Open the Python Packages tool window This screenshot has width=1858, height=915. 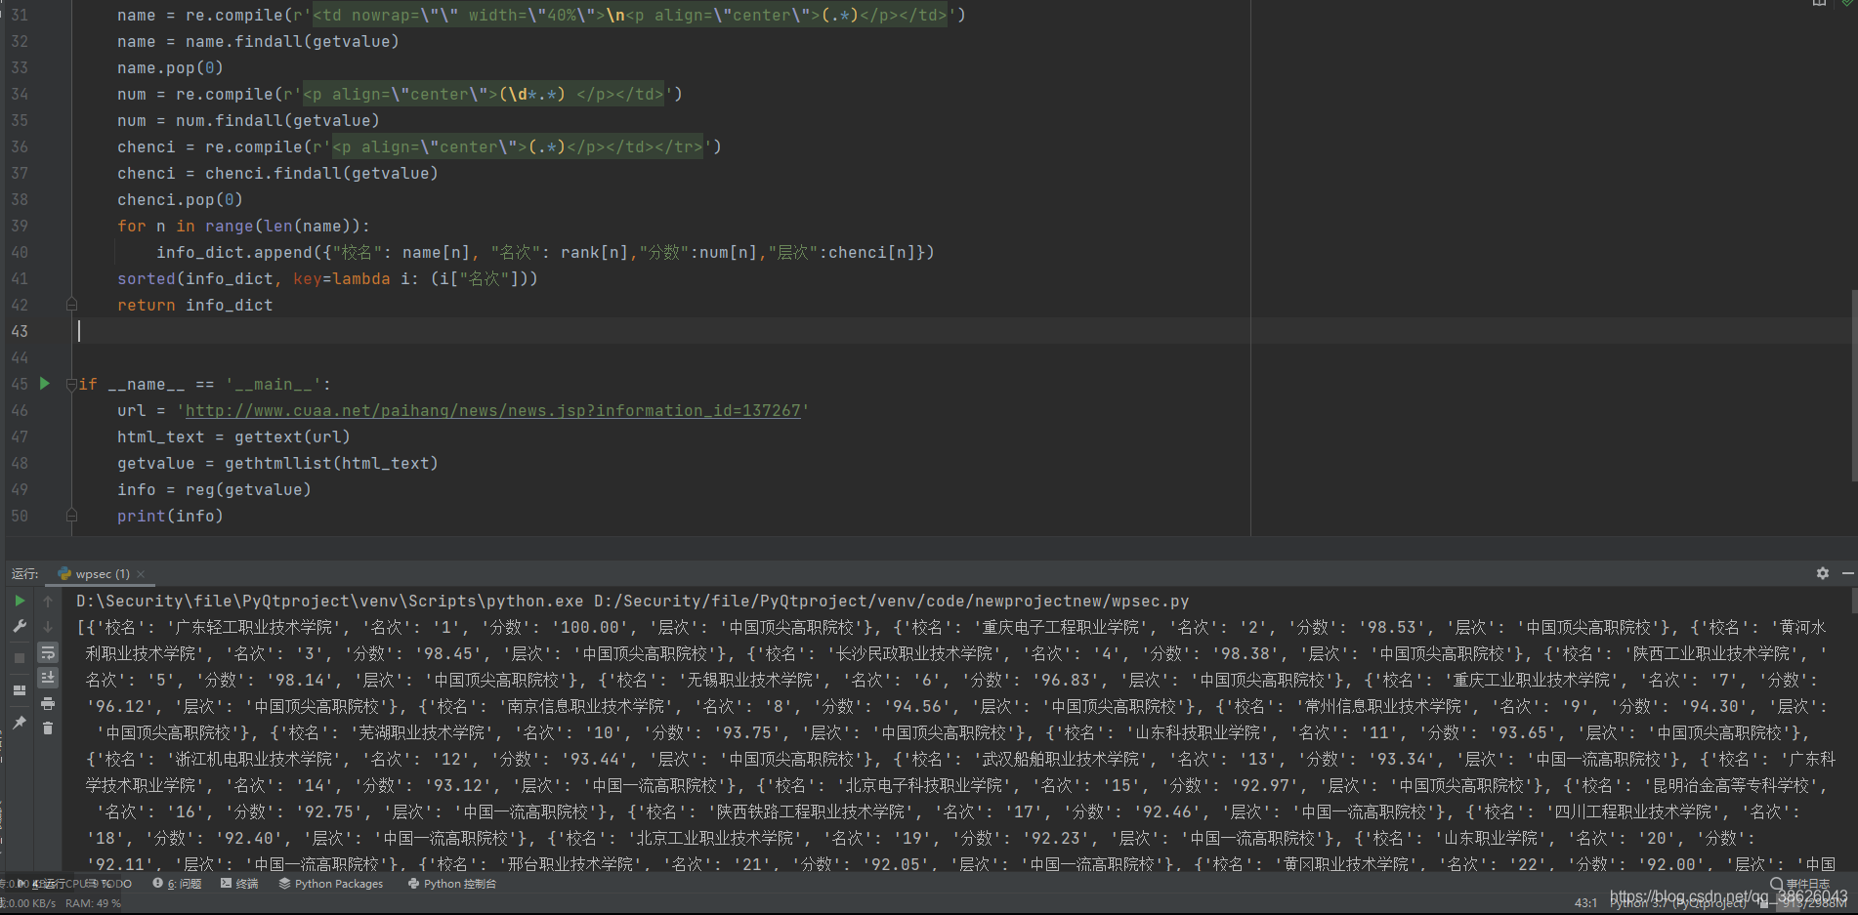pos(331,884)
